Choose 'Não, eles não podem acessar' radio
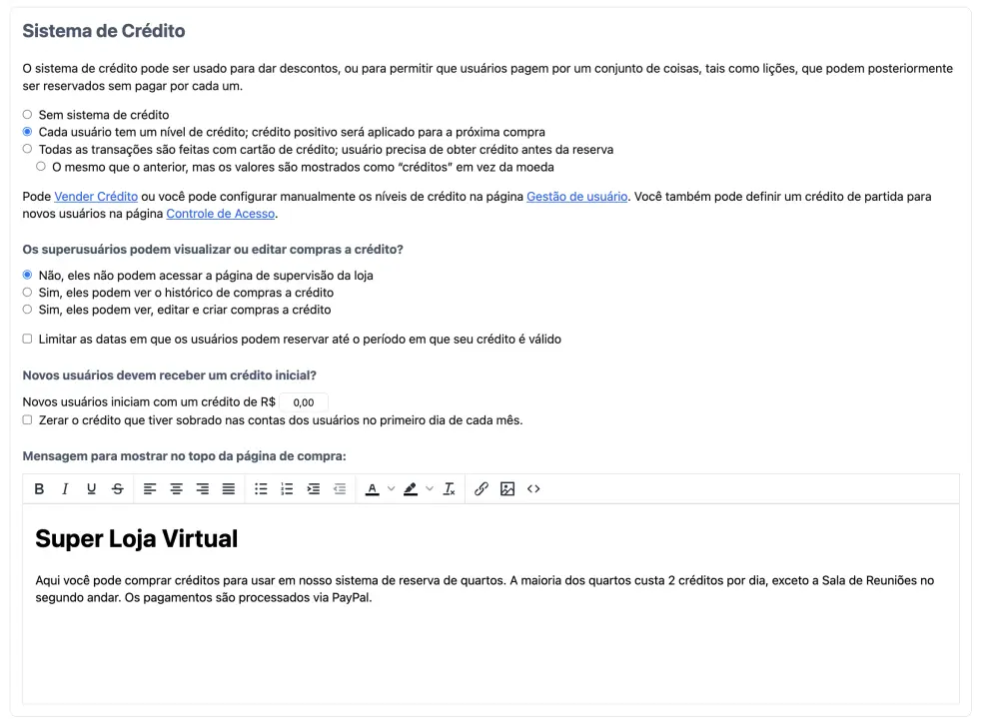983x726 pixels. pos(27,276)
